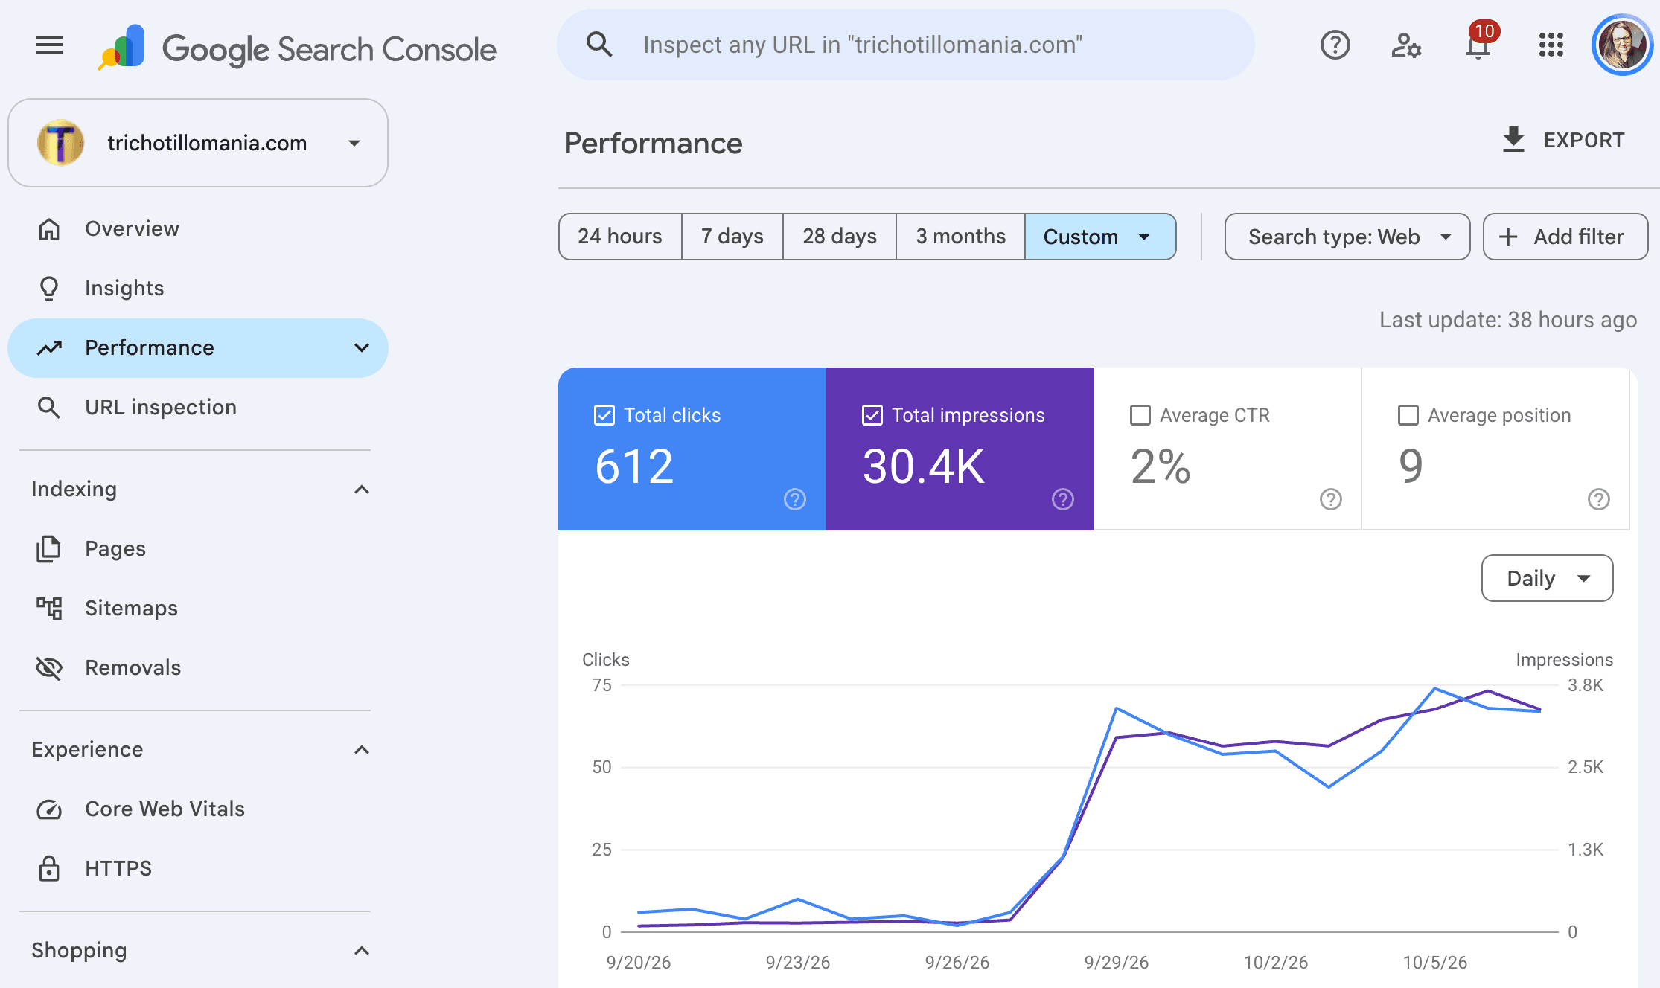Viewport: 1660px width, 988px height.
Task: Click the Inspect any URL search field
Action: [905, 45]
